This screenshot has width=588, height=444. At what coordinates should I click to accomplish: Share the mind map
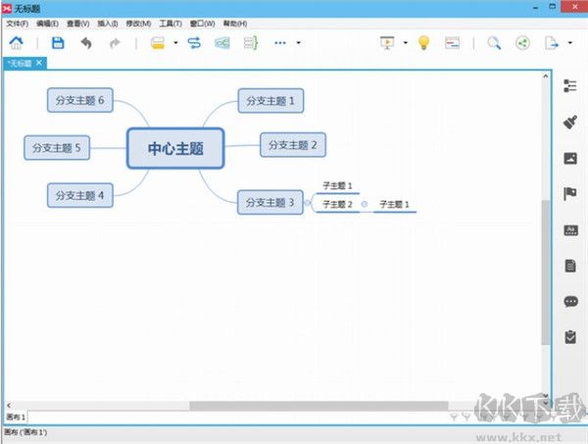click(522, 43)
